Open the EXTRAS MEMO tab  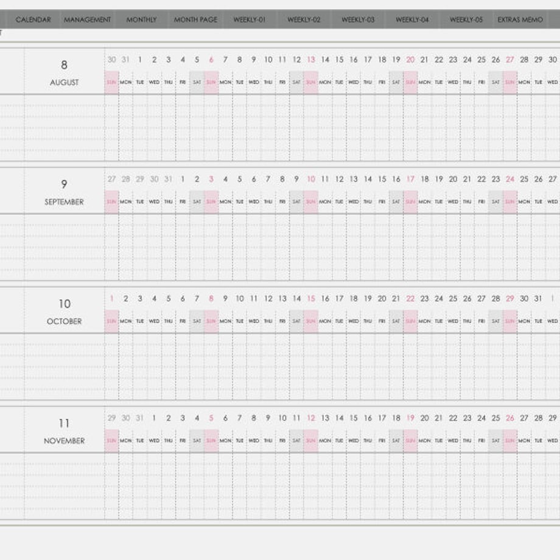520,19
